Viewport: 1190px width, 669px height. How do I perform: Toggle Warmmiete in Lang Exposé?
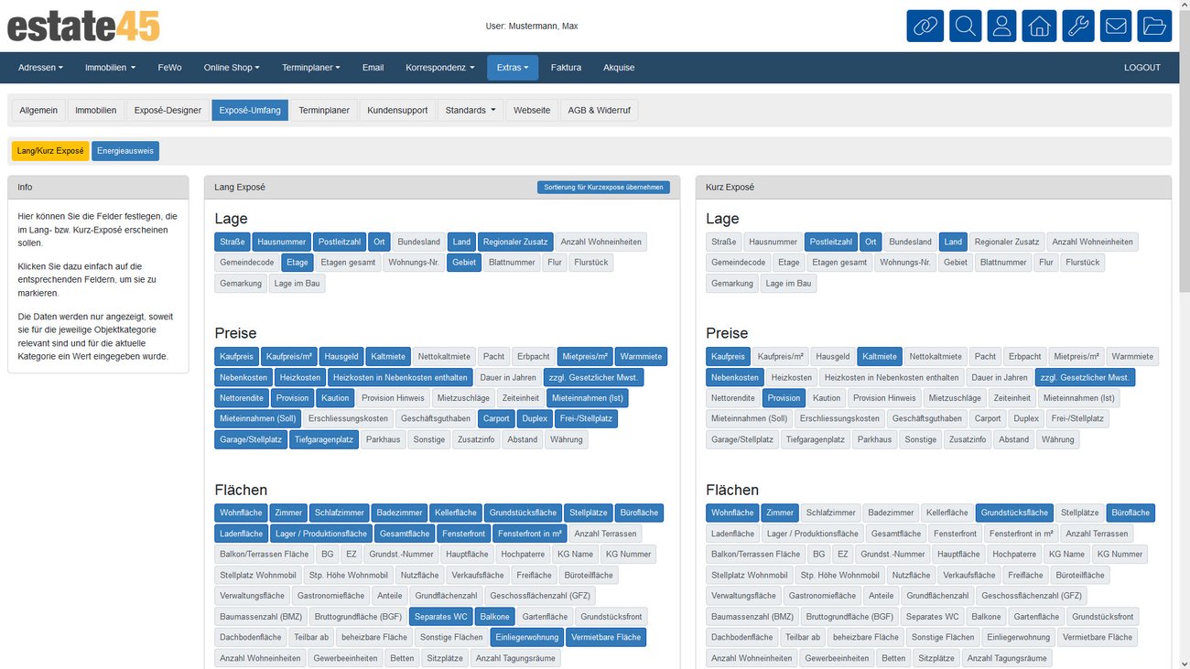coord(641,356)
